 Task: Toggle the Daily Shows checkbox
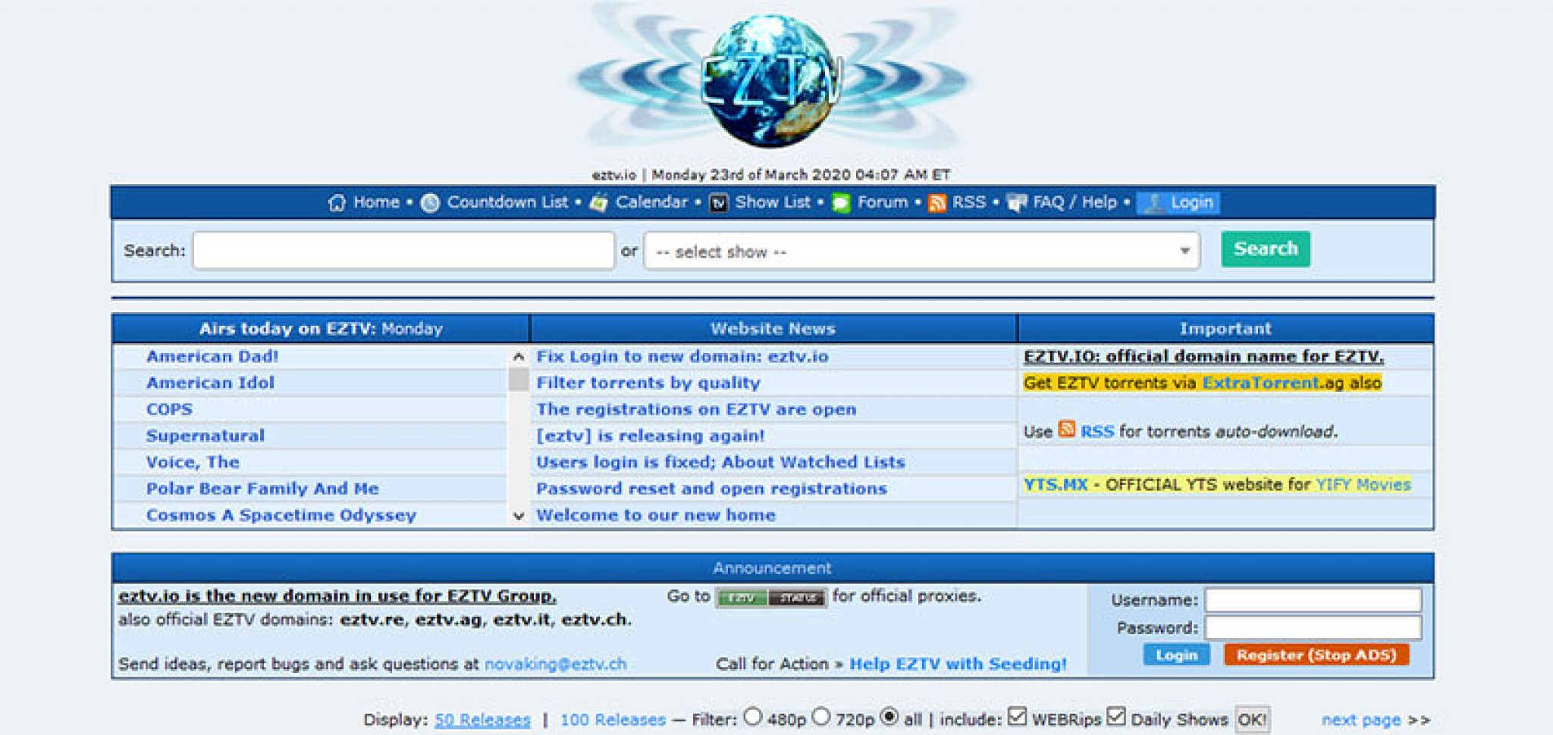click(x=1116, y=716)
